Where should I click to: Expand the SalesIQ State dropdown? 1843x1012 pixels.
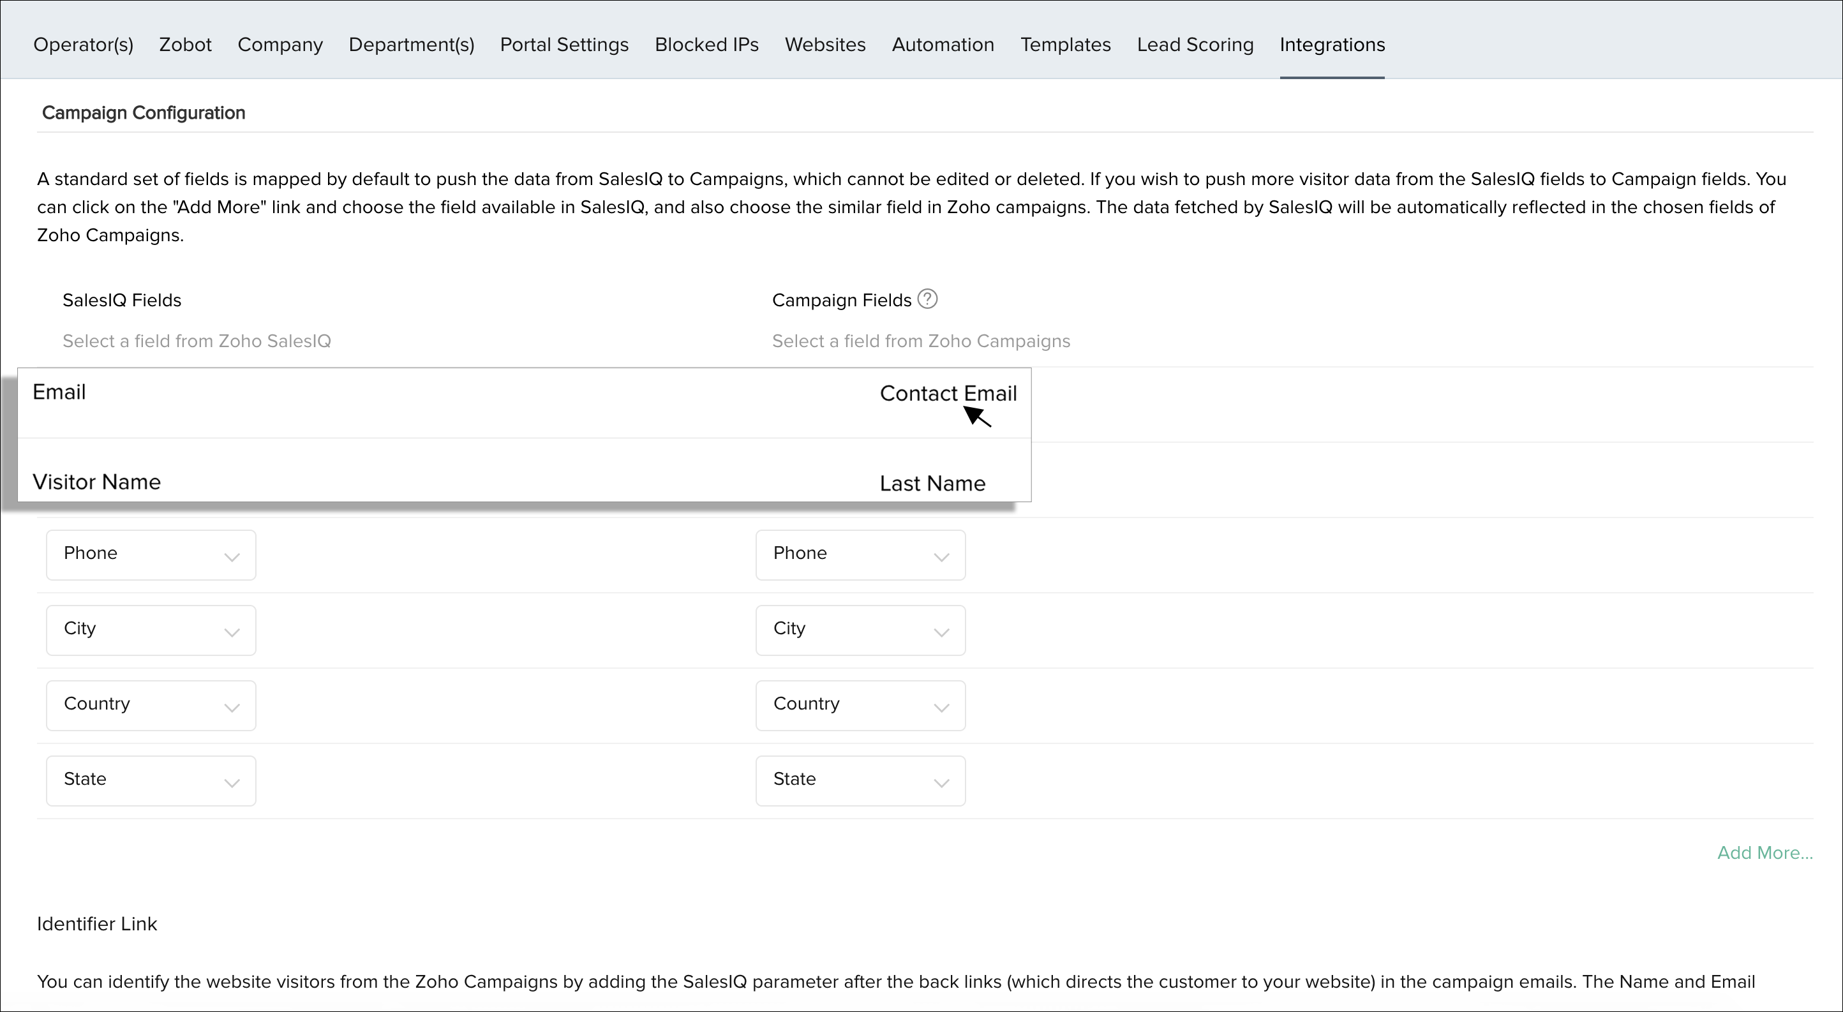[x=151, y=780]
